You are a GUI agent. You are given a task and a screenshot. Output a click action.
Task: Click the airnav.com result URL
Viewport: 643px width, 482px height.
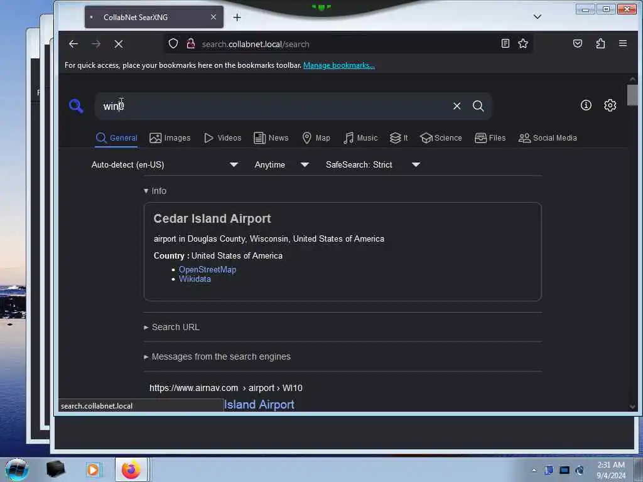(x=225, y=388)
